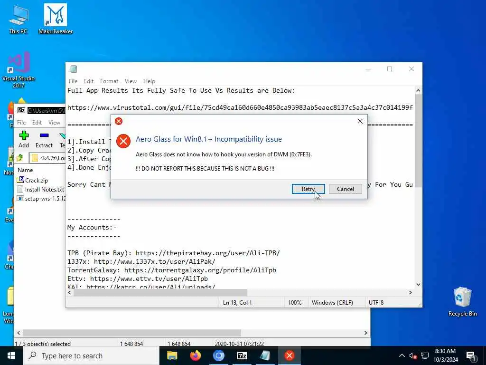Minimize the Notepad window
The width and height of the screenshot is (486, 365).
(x=368, y=69)
